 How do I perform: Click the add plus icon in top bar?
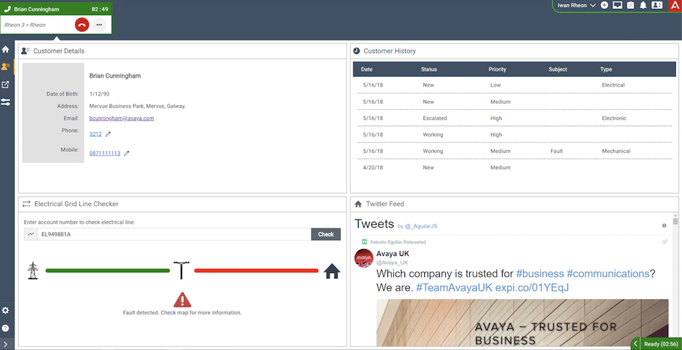[x=604, y=5]
